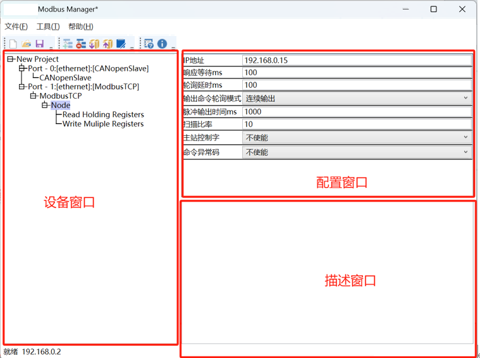
Task: Click the 扫描比率 field showing 10
Action: coord(357,124)
